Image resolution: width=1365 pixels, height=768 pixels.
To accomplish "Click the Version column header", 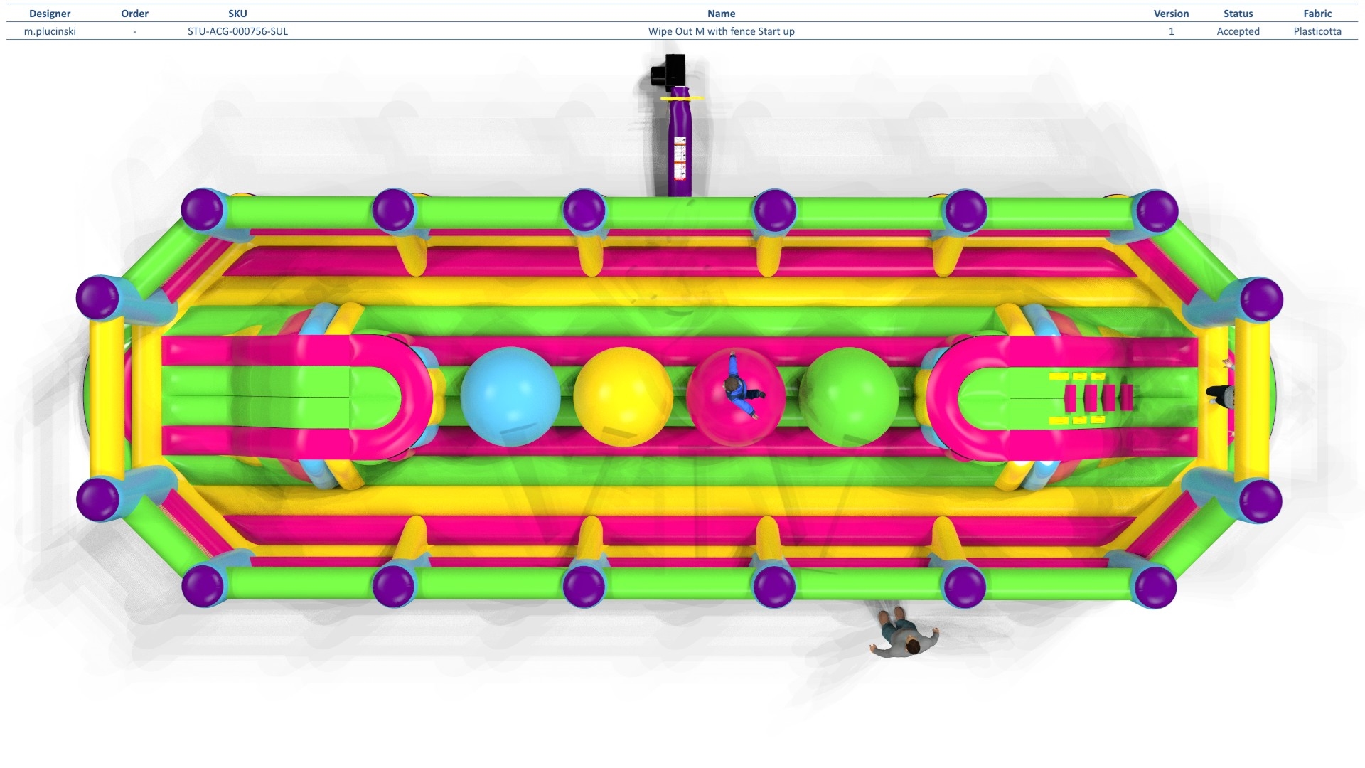I will pyautogui.click(x=1171, y=14).
